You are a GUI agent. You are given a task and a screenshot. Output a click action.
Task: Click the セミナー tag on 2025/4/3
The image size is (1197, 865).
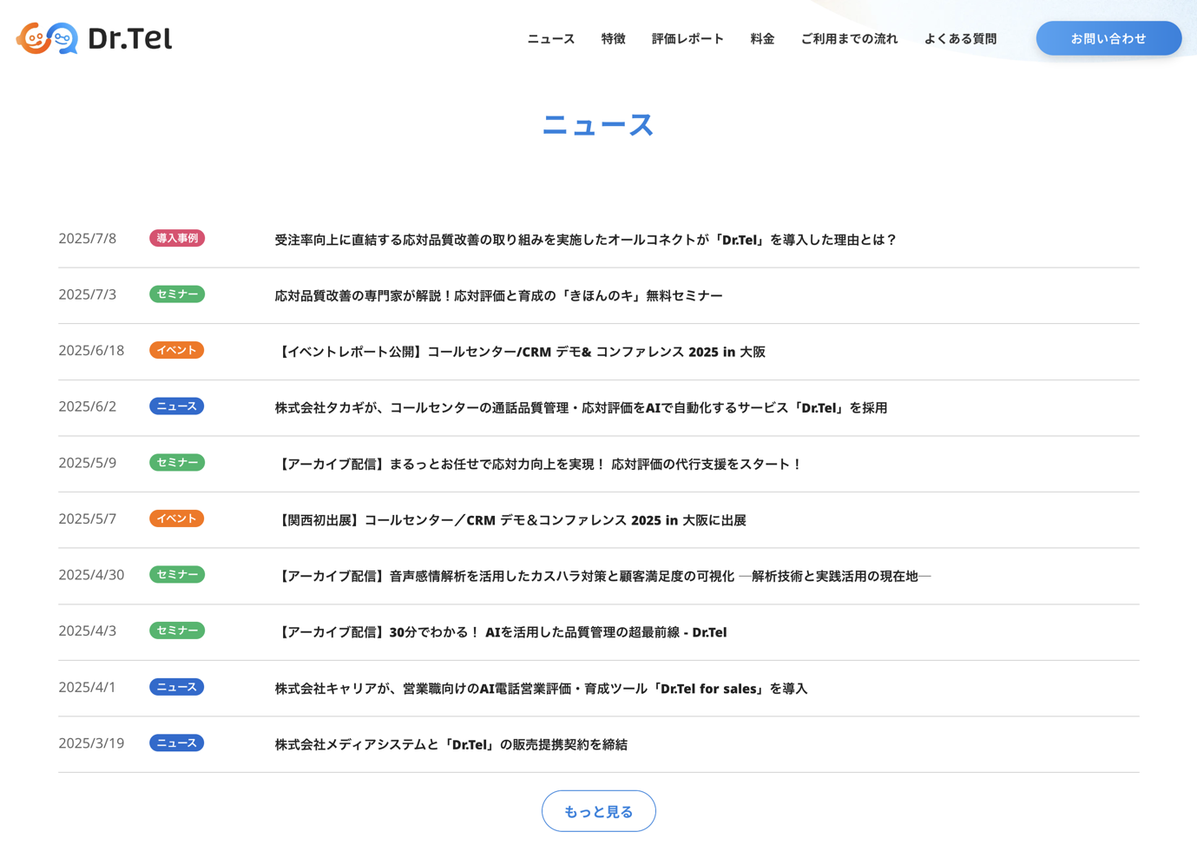tap(177, 631)
